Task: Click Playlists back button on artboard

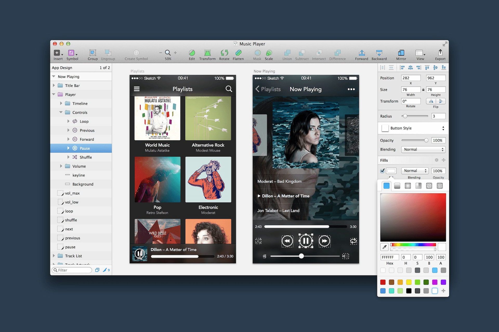Action: click(x=268, y=89)
